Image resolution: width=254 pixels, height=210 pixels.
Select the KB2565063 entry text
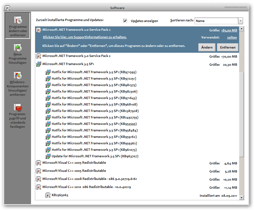[x=60, y=195]
